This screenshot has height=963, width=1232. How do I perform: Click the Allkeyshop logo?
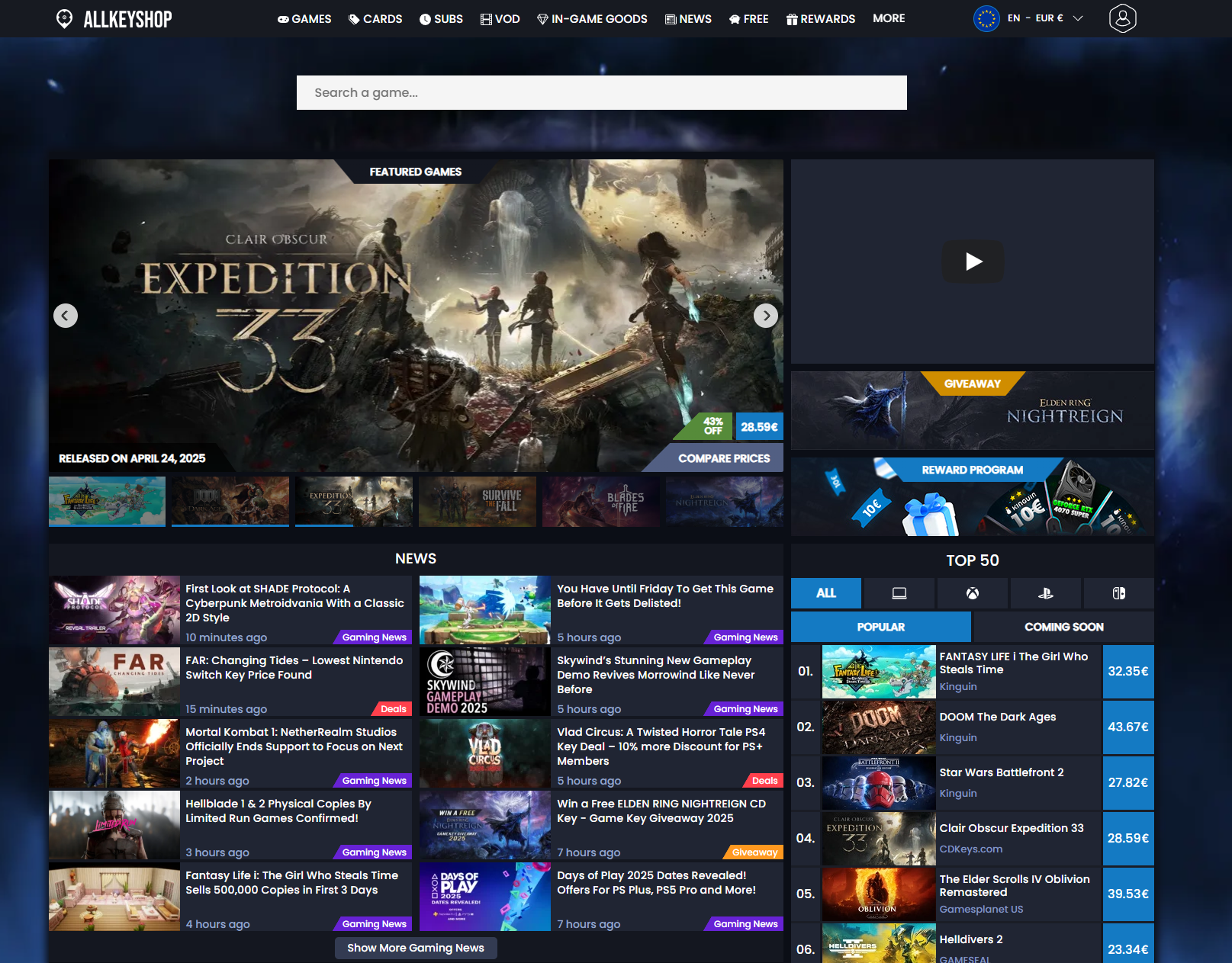coord(114,19)
